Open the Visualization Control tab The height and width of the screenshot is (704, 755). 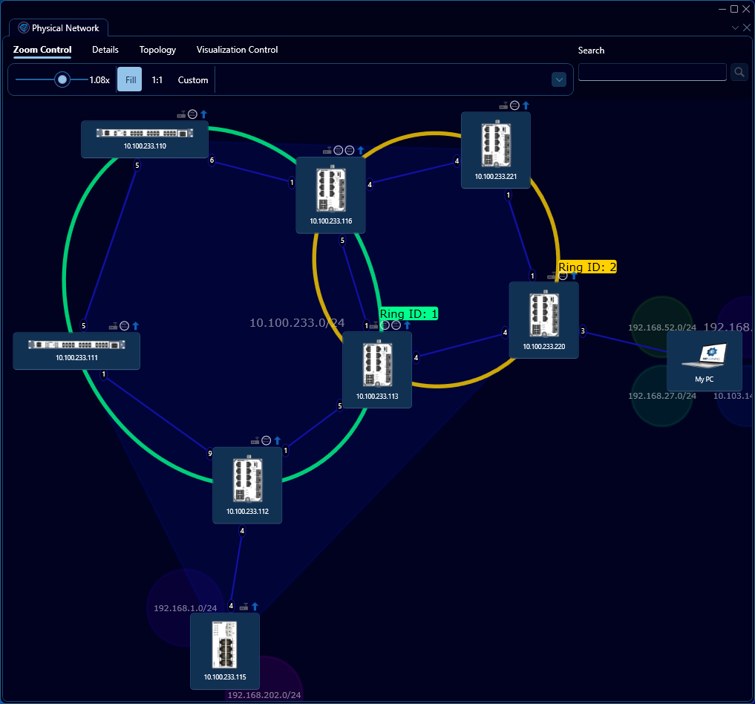pyautogui.click(x=237, y=50)
